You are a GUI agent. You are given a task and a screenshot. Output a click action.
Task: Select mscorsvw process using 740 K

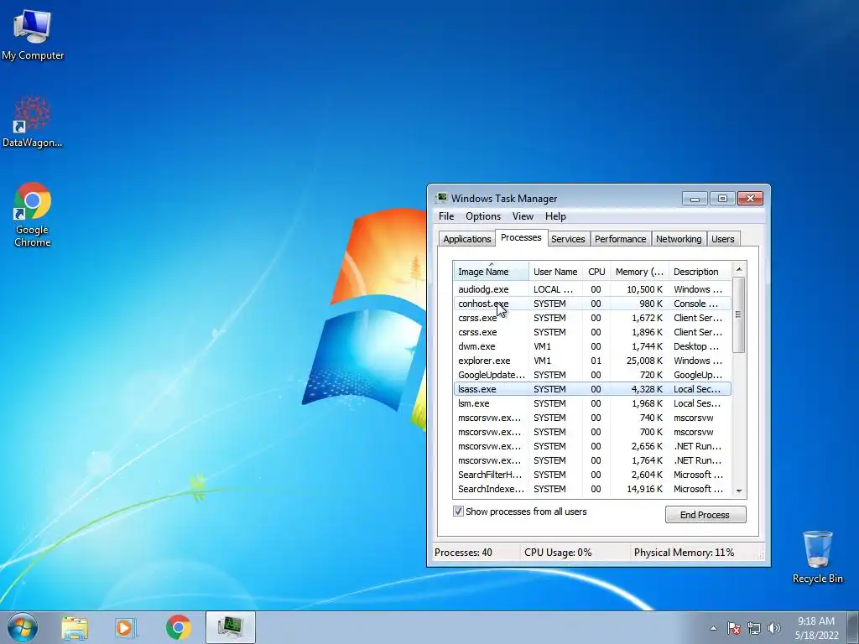pos(592,418)
